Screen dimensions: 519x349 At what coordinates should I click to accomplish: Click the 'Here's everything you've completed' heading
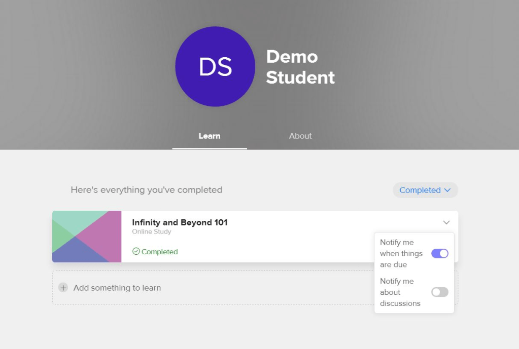coord(146,190)
